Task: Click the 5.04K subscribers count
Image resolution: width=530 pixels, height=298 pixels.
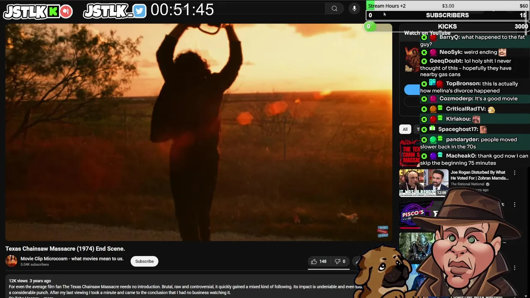Action: tap(35, 264)
